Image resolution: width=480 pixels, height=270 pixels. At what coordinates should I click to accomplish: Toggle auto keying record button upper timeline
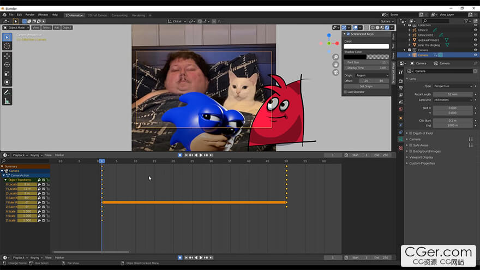pyautogui.click(x=180, y=155)
